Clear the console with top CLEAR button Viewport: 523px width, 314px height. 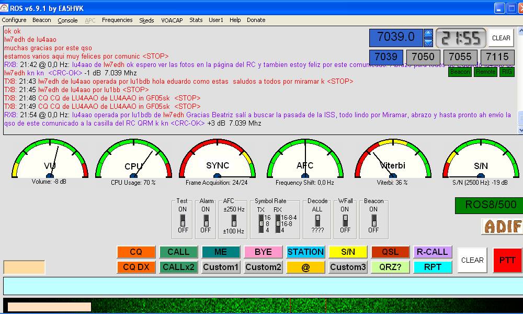coord(501,38)
